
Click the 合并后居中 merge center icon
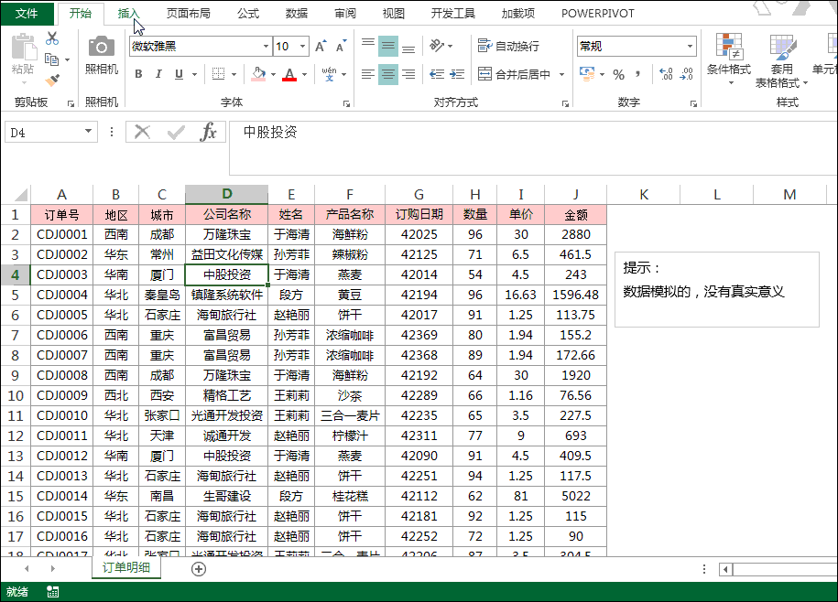tap(485, 72)
